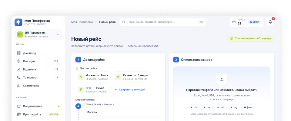291x121 pixels.
Task: Click the star icon beside Частые рейсы
Action: pos(77,68)
